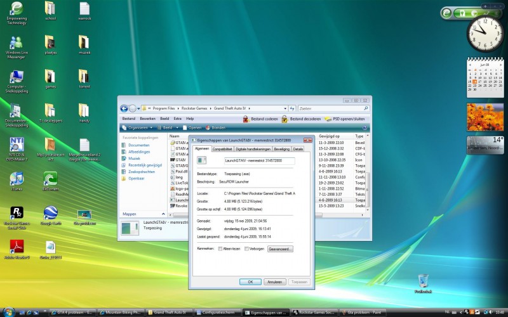Viewport: 508px width, 317px height.
Task: Switch to the Digitale handtekeningen tab
Action: 253,149
